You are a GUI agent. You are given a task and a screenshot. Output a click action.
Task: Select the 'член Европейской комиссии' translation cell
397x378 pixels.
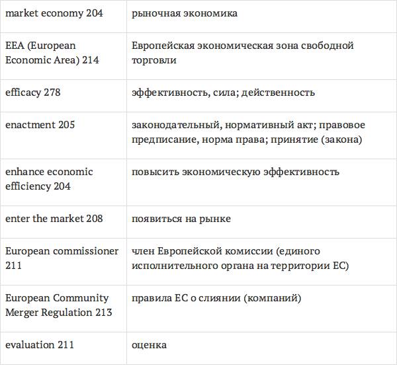[x=240, y=258]
